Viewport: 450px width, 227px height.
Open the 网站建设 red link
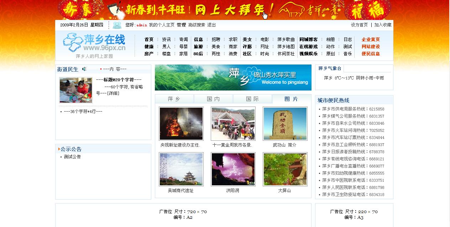371,47
